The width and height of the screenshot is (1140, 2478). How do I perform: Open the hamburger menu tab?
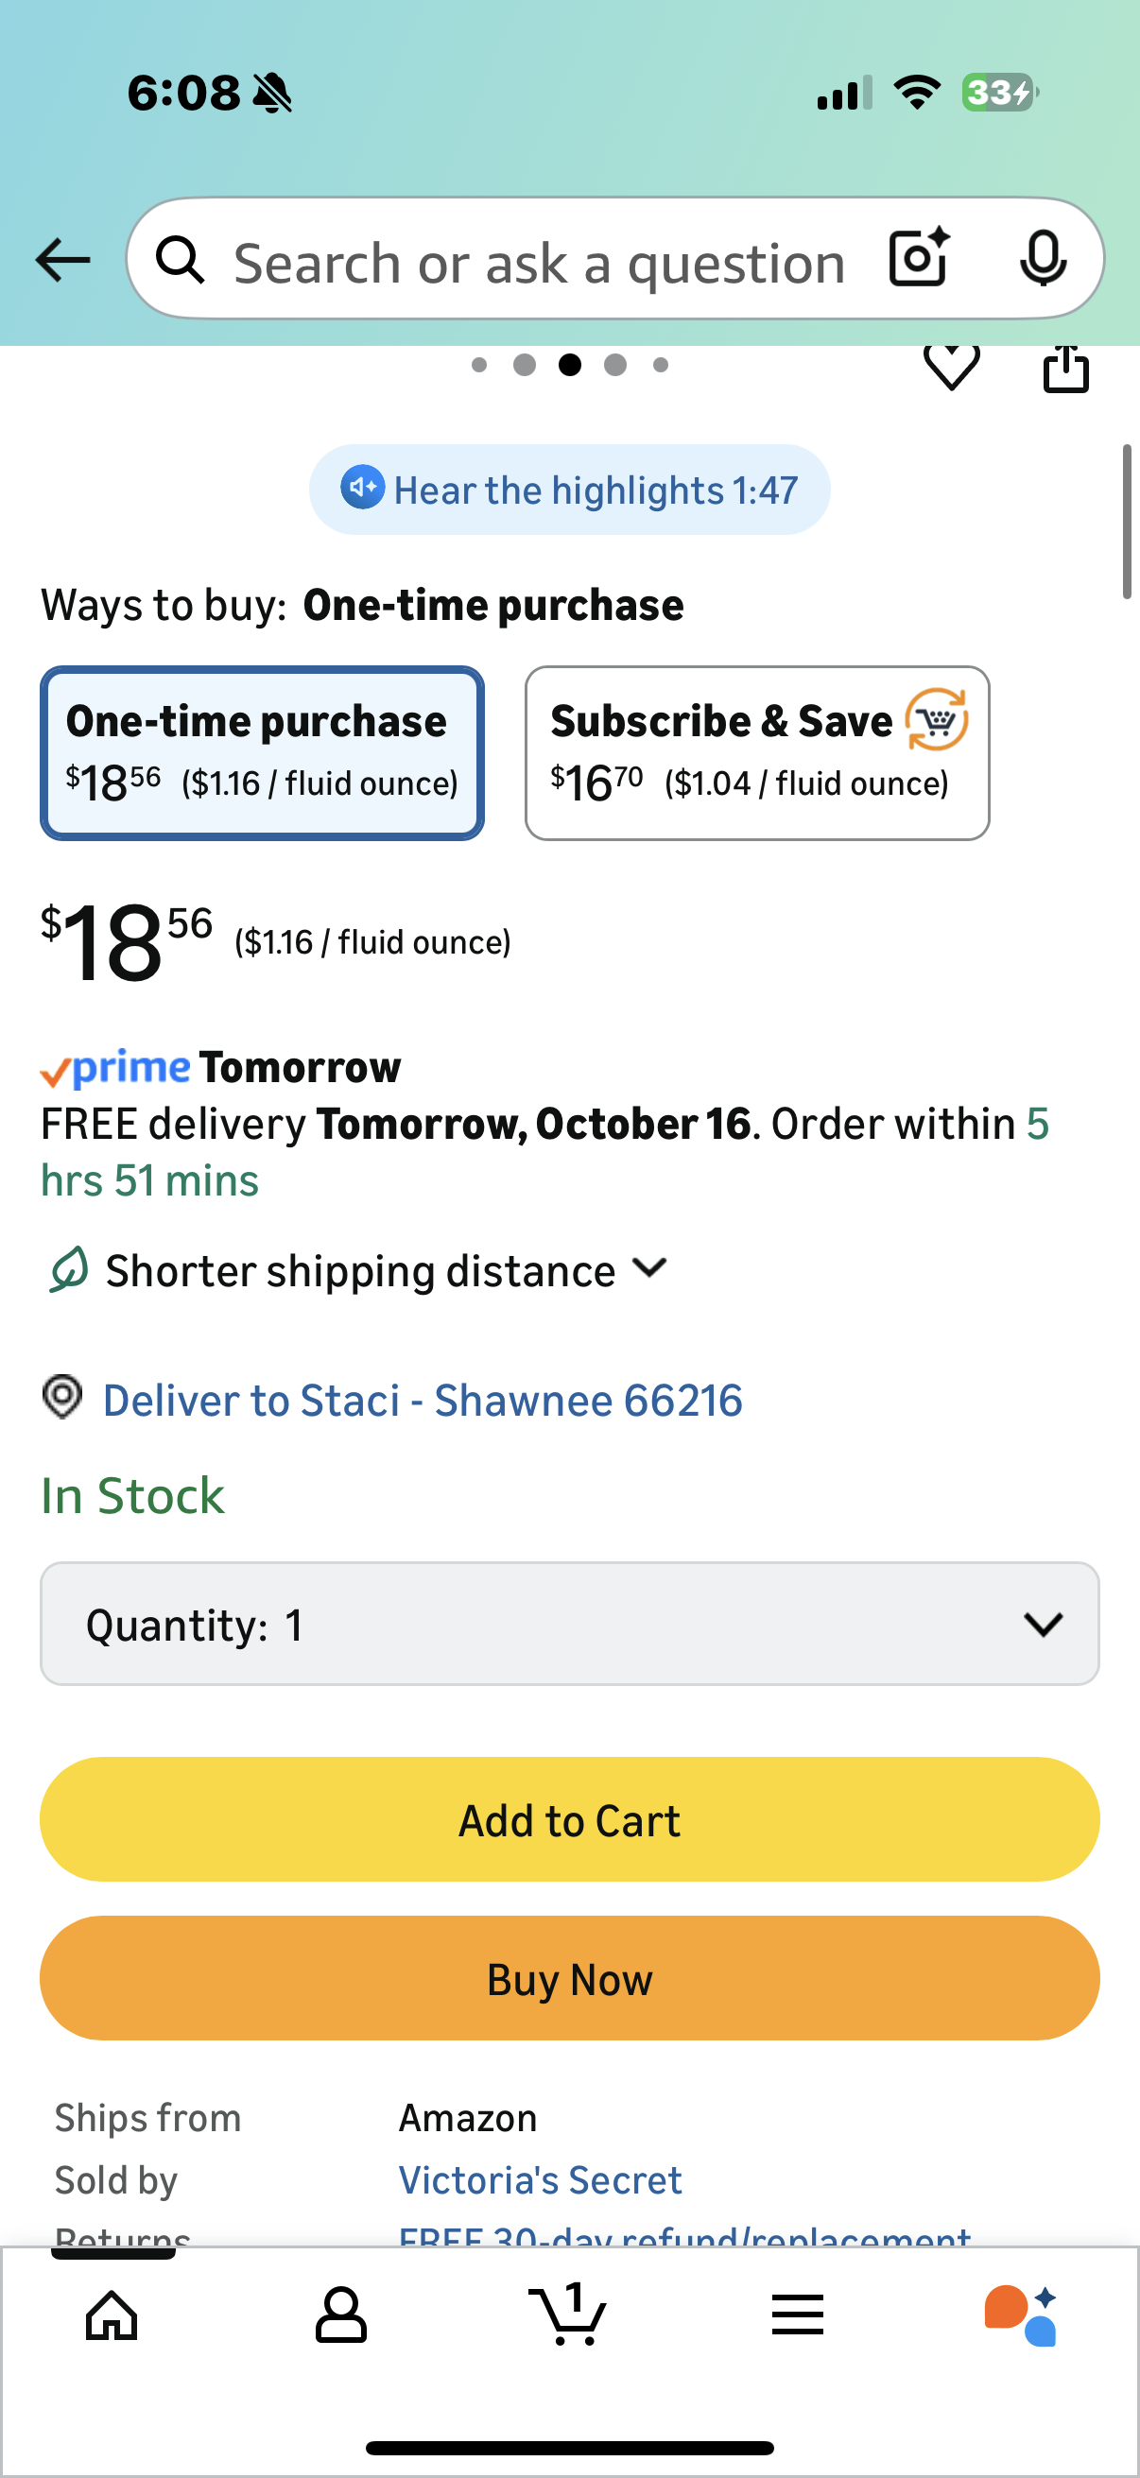[x=797, y=2314]
